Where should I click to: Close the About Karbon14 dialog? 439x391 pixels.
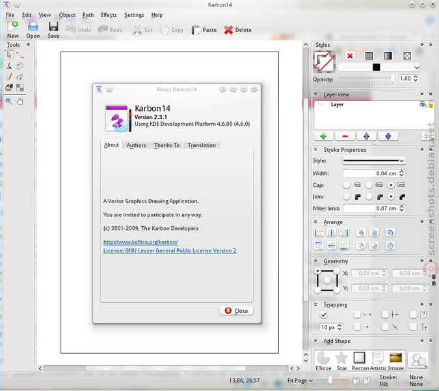(236, 311)
